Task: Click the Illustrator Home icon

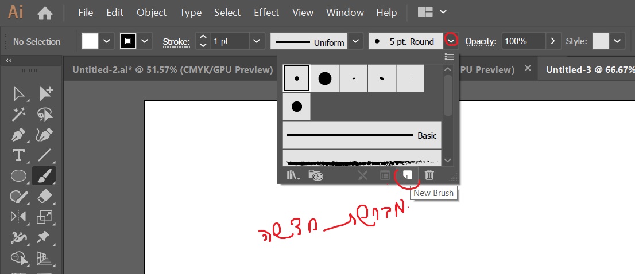Action: pos(45,12)
